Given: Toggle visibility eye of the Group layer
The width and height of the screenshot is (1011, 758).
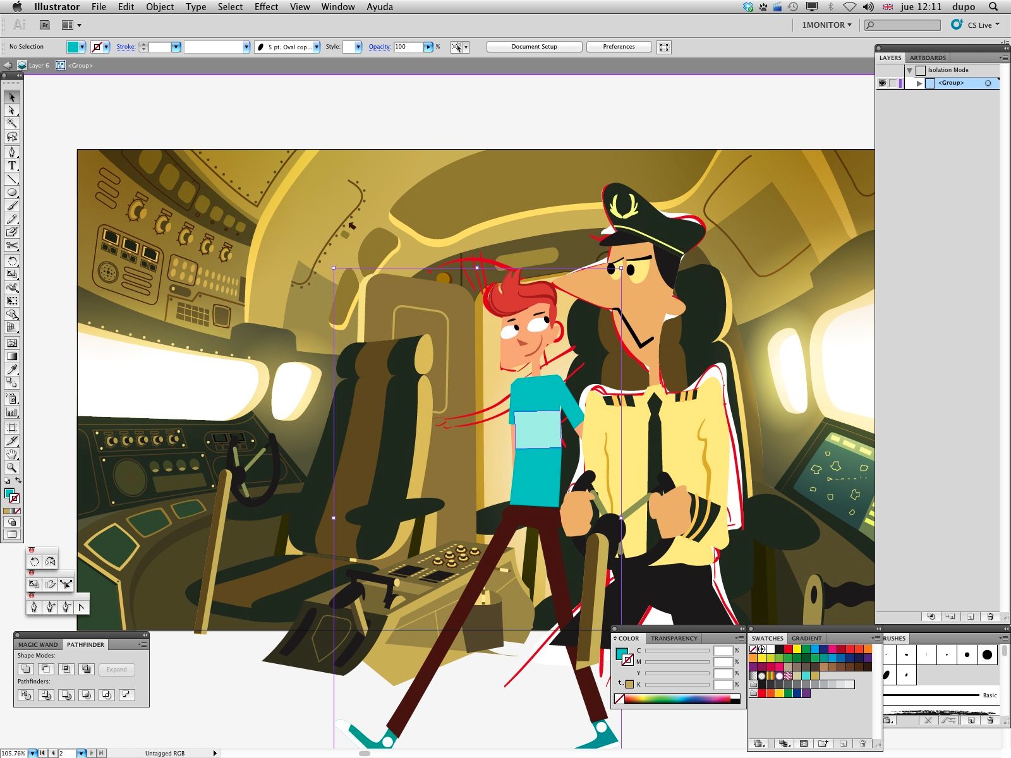Looking at the screenshot, I should pyautogui.click(x=882, y=83).
